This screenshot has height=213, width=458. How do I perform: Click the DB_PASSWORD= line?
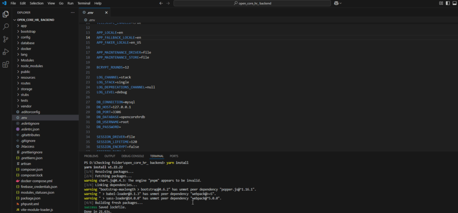[x=109, y=127]
